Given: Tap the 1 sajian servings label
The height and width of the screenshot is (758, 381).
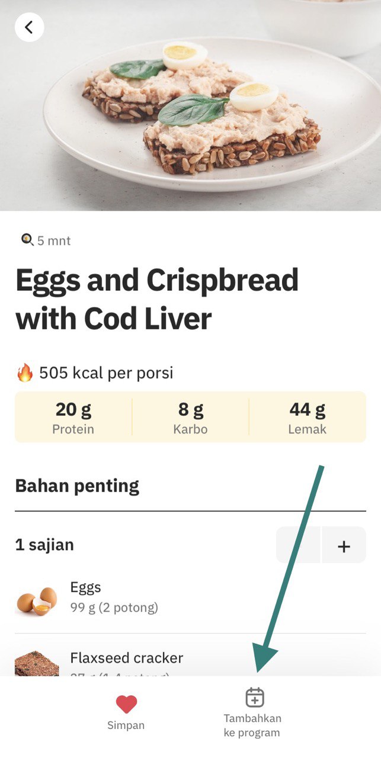Looking at the screenshot, I should 44,545.
